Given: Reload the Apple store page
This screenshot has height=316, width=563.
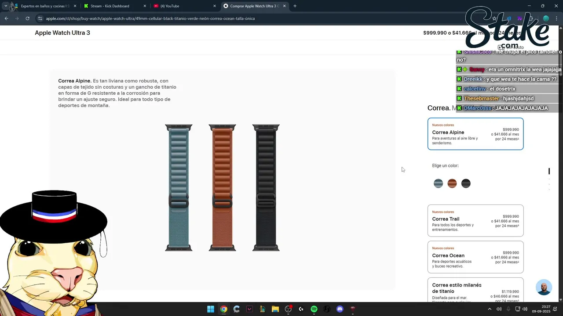Looking at the screenshot, I should coord(27,18).
